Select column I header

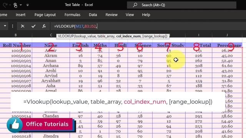tap(199, 35)
